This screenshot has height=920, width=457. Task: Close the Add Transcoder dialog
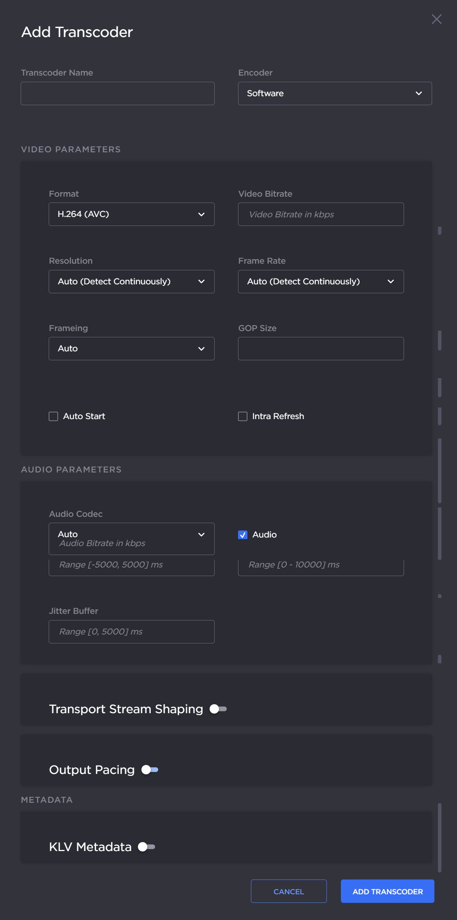point(436,19)
